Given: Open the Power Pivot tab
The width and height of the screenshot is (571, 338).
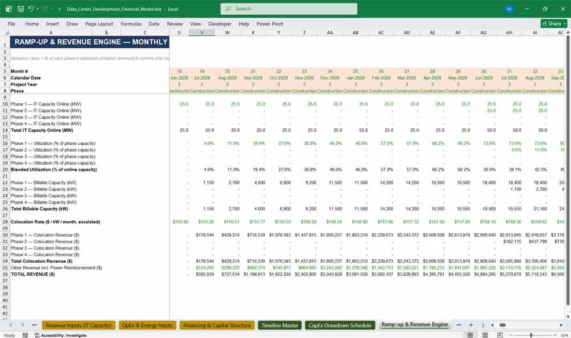Looking at the screenshot, I should tap(270, 23).
